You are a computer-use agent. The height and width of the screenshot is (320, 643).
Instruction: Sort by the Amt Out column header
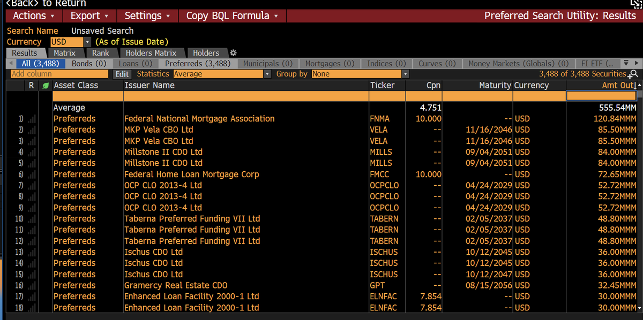point(600,86)
